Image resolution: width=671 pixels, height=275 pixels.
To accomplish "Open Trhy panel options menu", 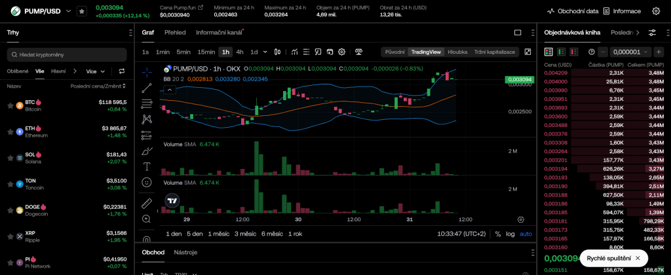I will [130, 33].
